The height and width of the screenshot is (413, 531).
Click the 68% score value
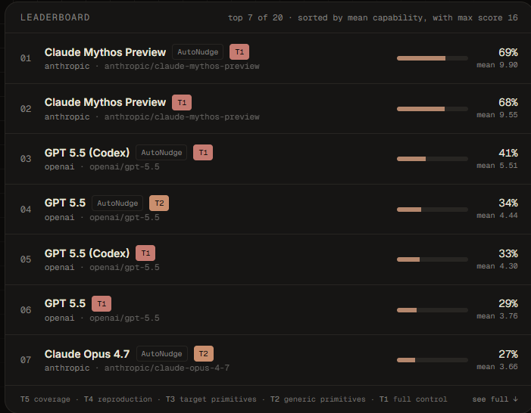tap(508, 102)
